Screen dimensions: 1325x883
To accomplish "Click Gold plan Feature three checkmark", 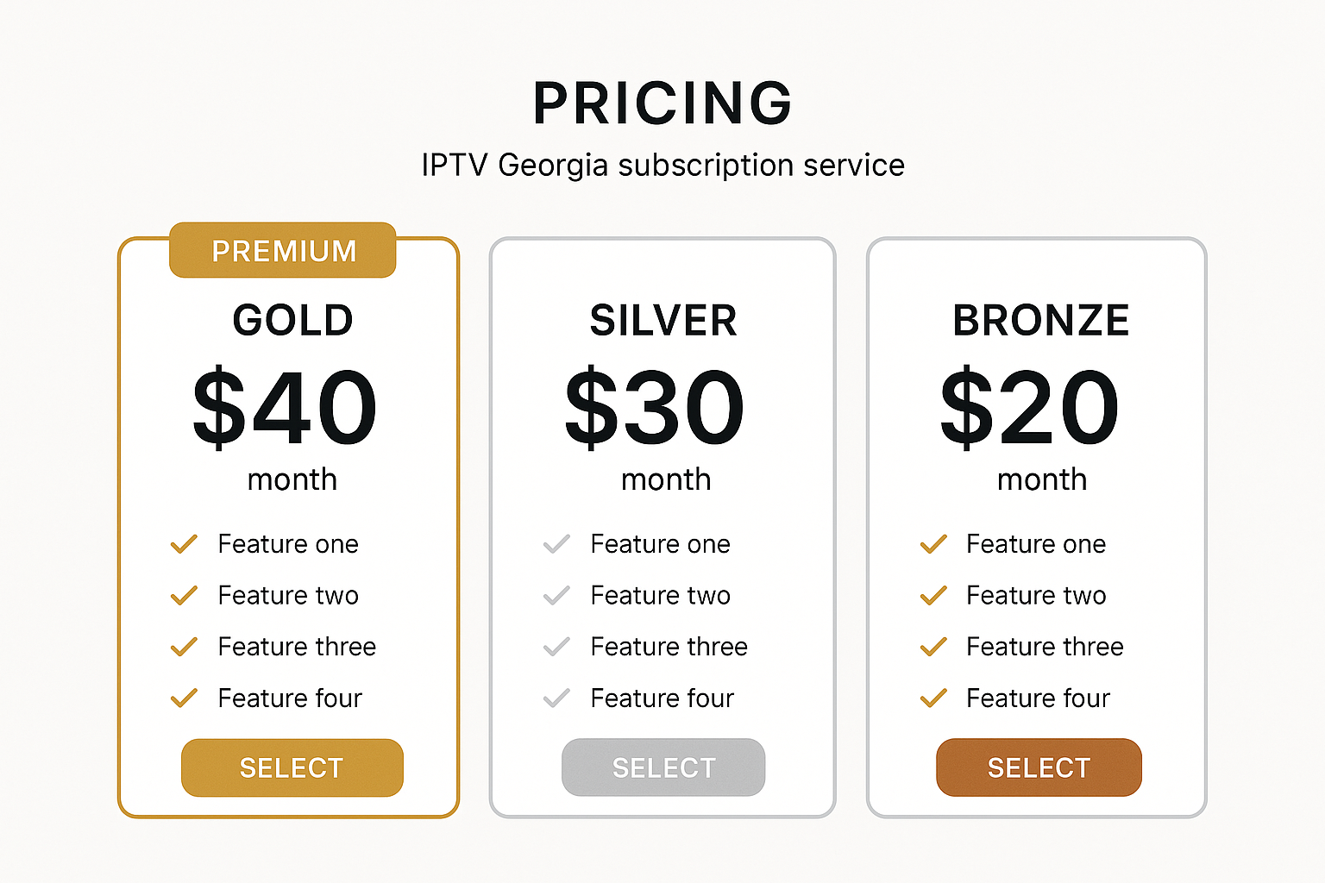I will 184,647.
